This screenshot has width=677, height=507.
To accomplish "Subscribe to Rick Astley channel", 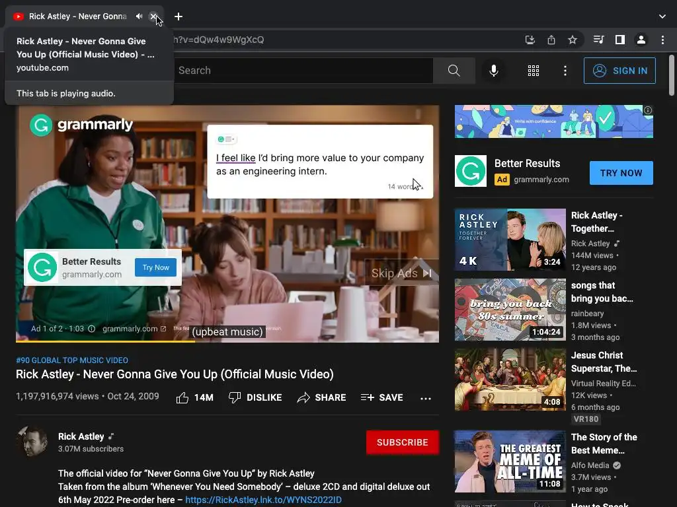I will (x=403, y=442).
